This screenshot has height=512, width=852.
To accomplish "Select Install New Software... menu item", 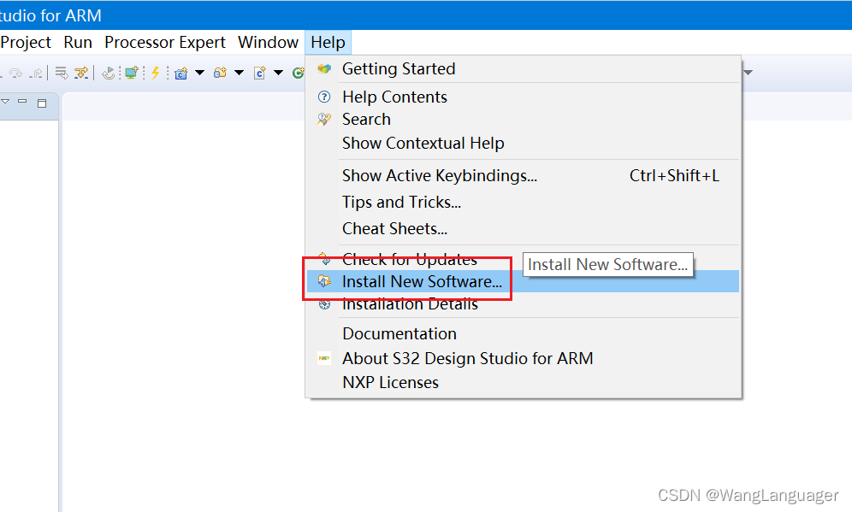I will [523, 281].
